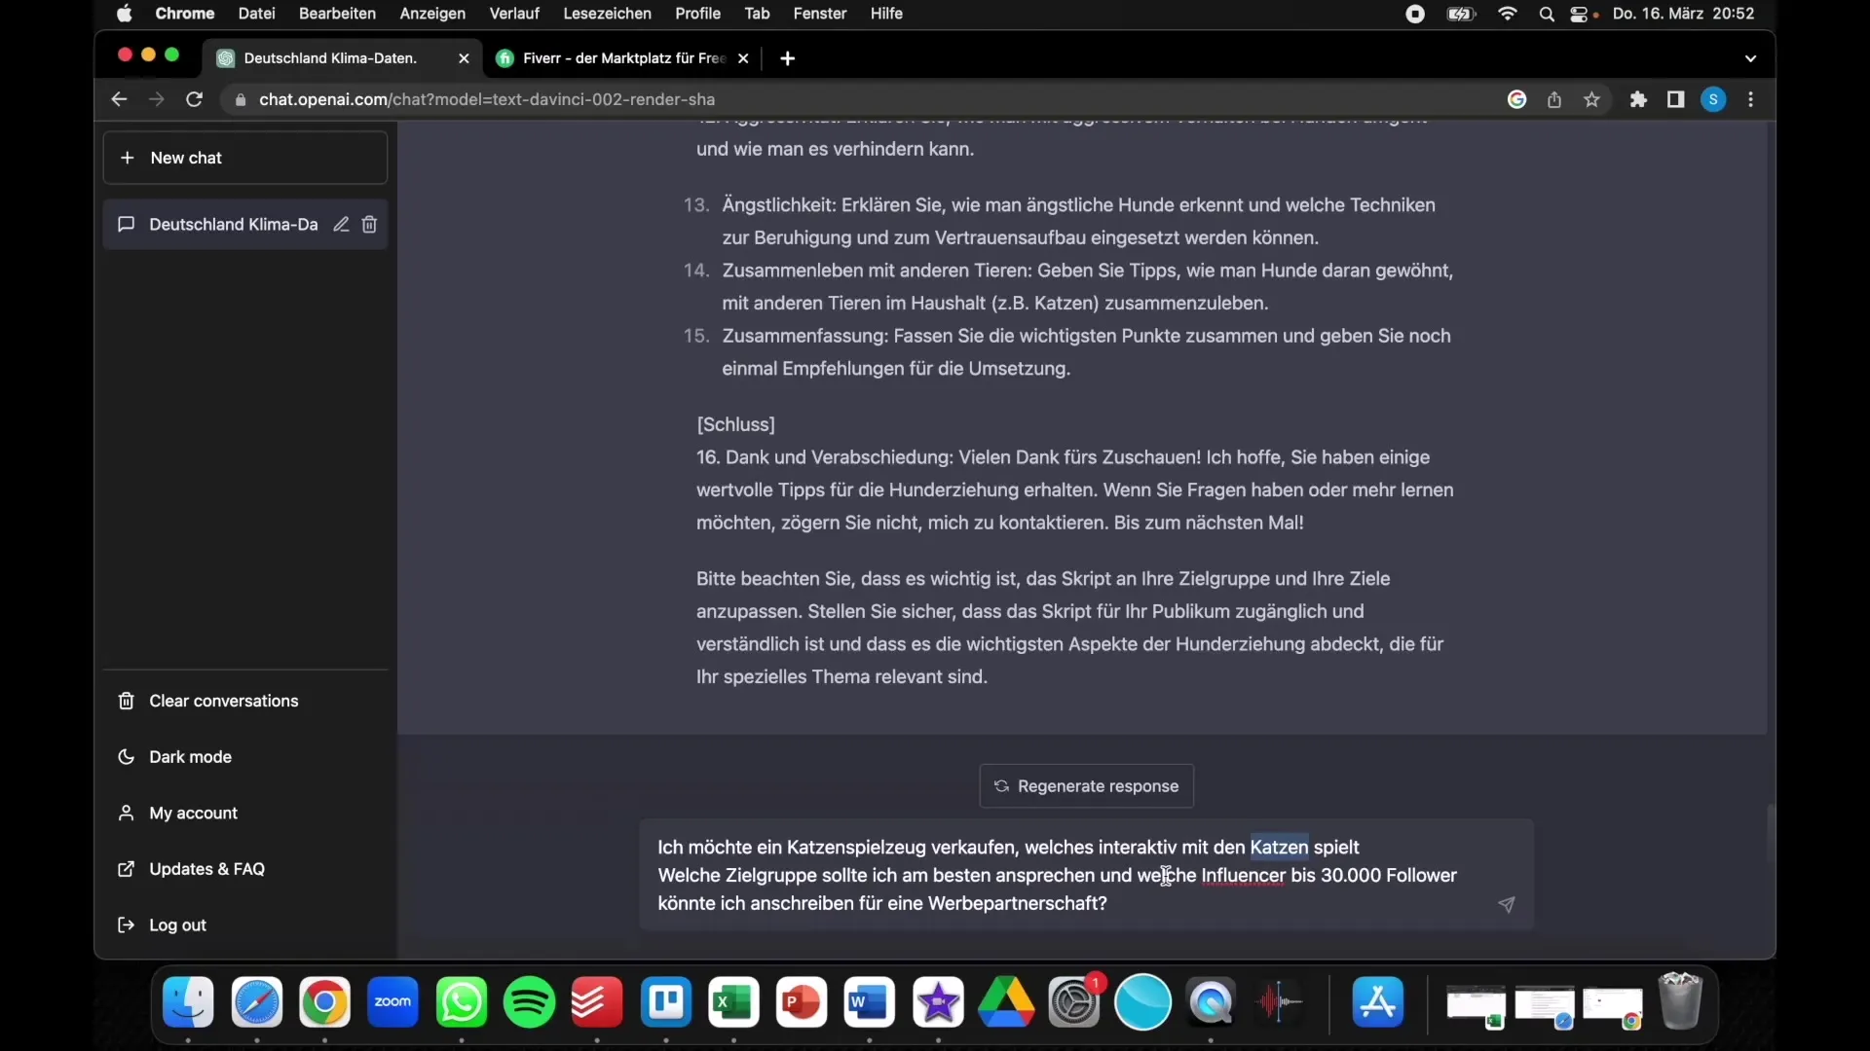Click the send message arrow icon
1870x1051 pixels.
(x=1505, y=903)
